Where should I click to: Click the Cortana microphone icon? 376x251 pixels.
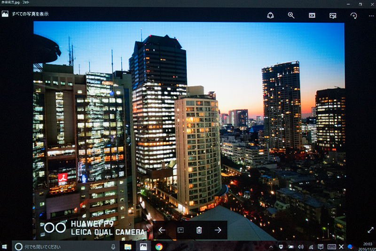(113, 247)
